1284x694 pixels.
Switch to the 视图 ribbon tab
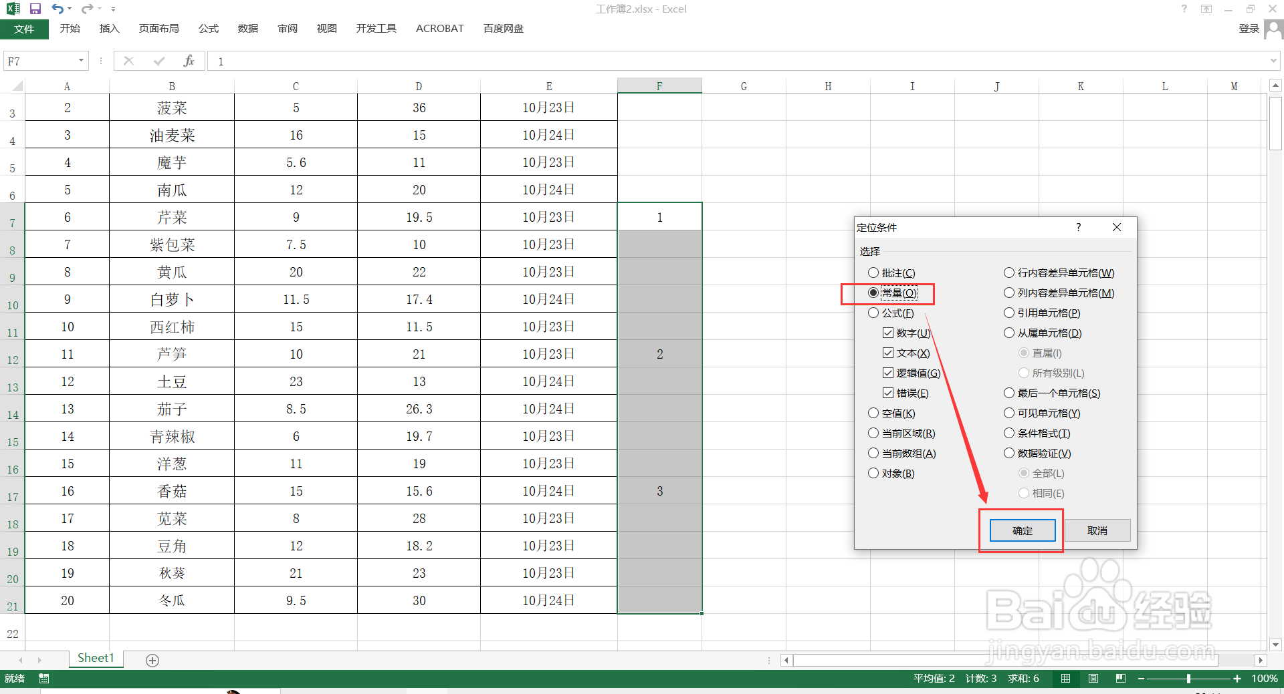point(327,28)
